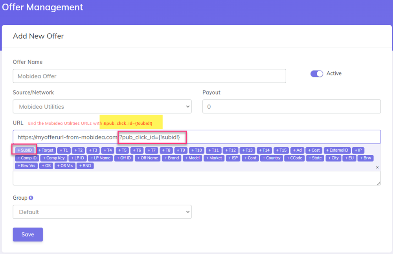This screenshot has width=393, height=254.
Task: Click the 'Add New Offer' heading text
Action: (x=39, y=36)
